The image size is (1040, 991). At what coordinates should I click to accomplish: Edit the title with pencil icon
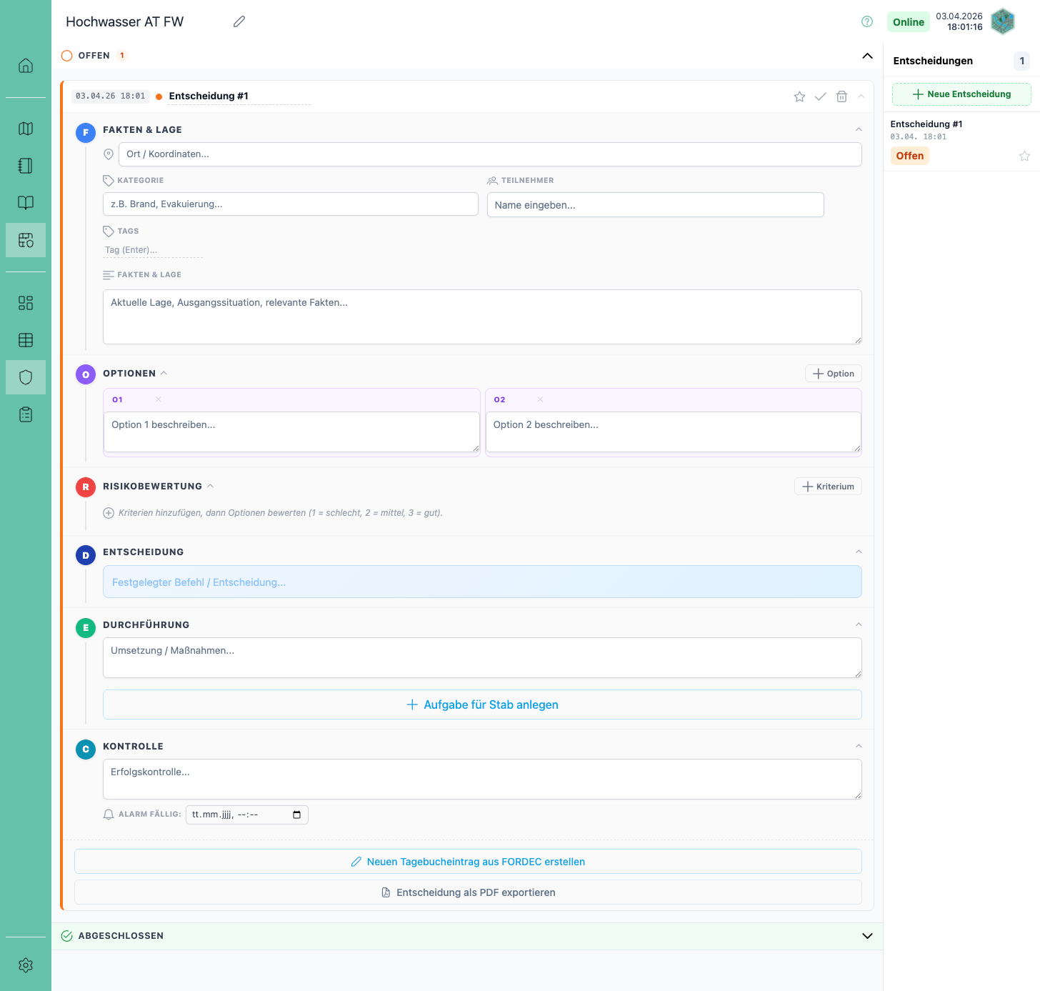point(239,21)
